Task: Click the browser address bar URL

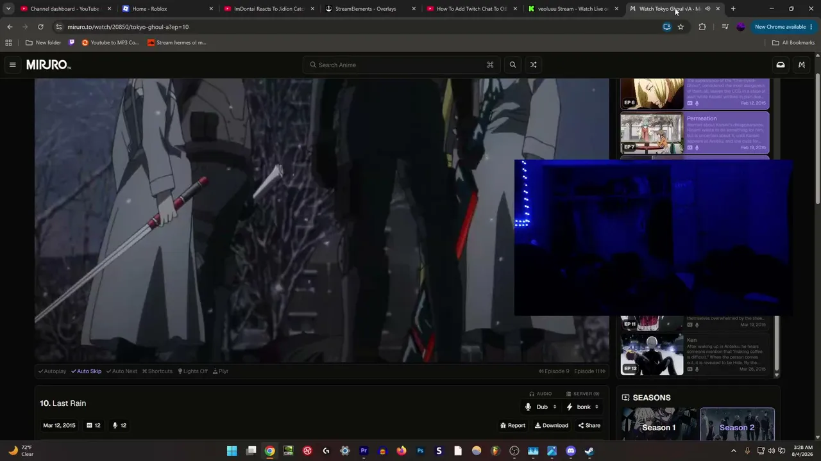Action: tap(128, 27)
